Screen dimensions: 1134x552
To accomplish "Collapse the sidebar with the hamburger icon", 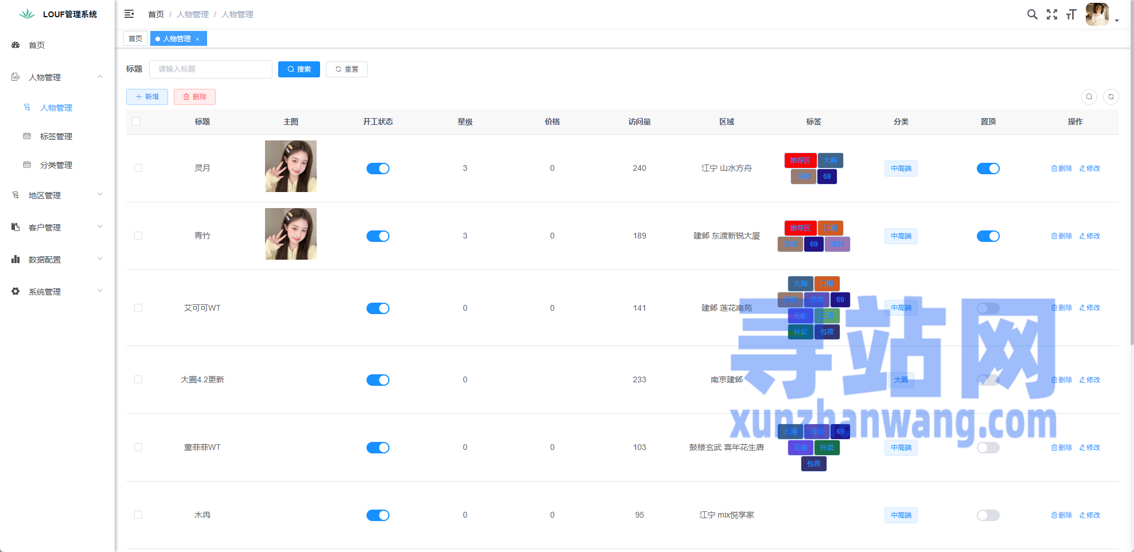I will click(x=129, y=14).
